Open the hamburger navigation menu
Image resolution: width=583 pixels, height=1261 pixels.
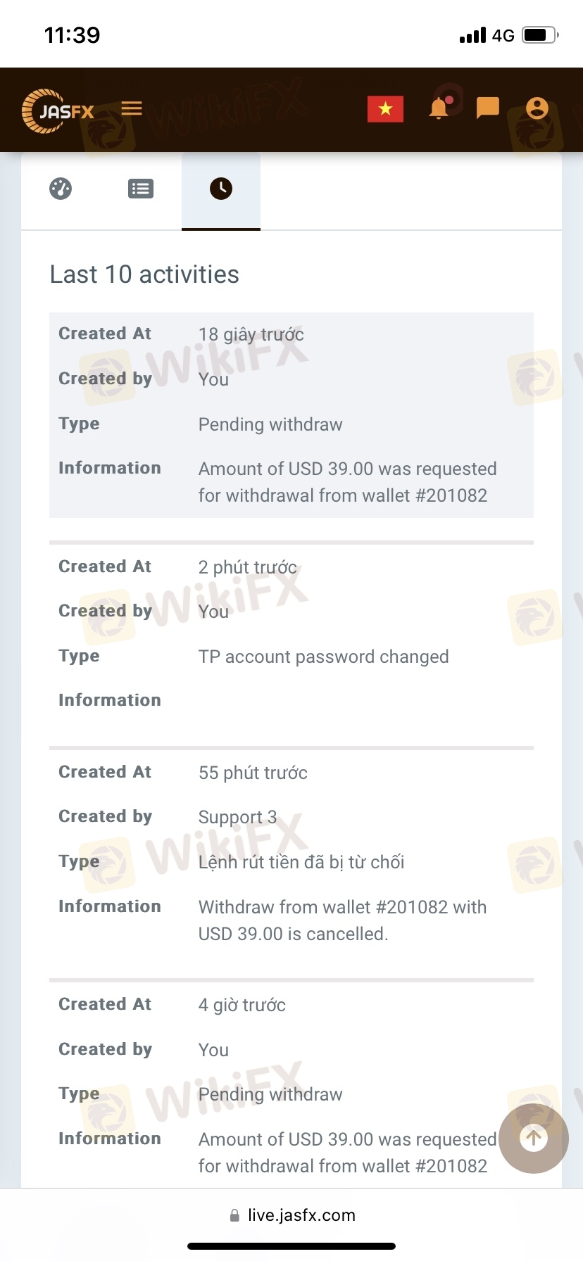click(132, 108)
